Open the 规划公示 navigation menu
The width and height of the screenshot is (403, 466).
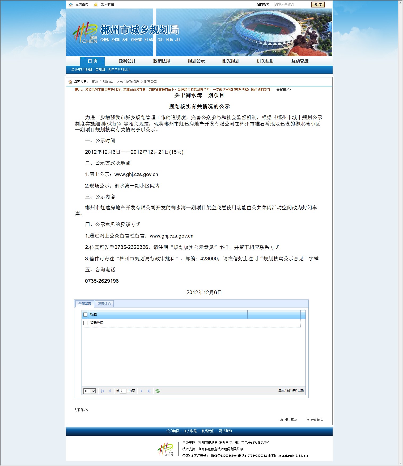point(196,61)
